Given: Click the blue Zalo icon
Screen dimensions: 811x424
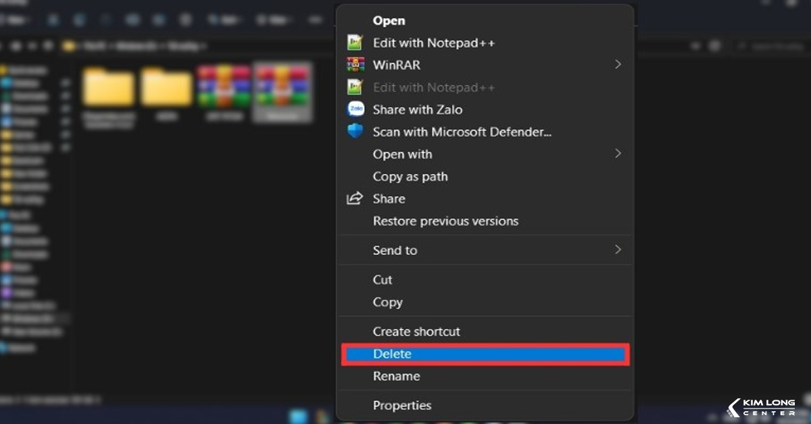Looking at the screenshot, I should coord(355,109).
